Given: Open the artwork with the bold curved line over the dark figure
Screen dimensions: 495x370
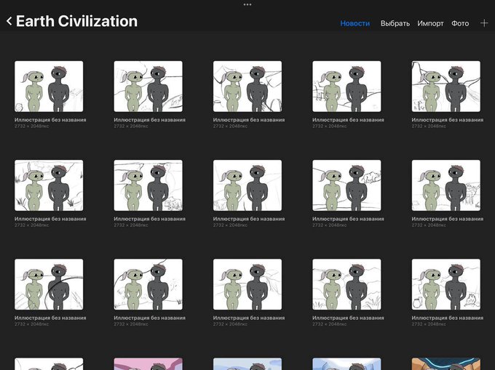Looking at the screenshot, I should [x=49, y=284].
